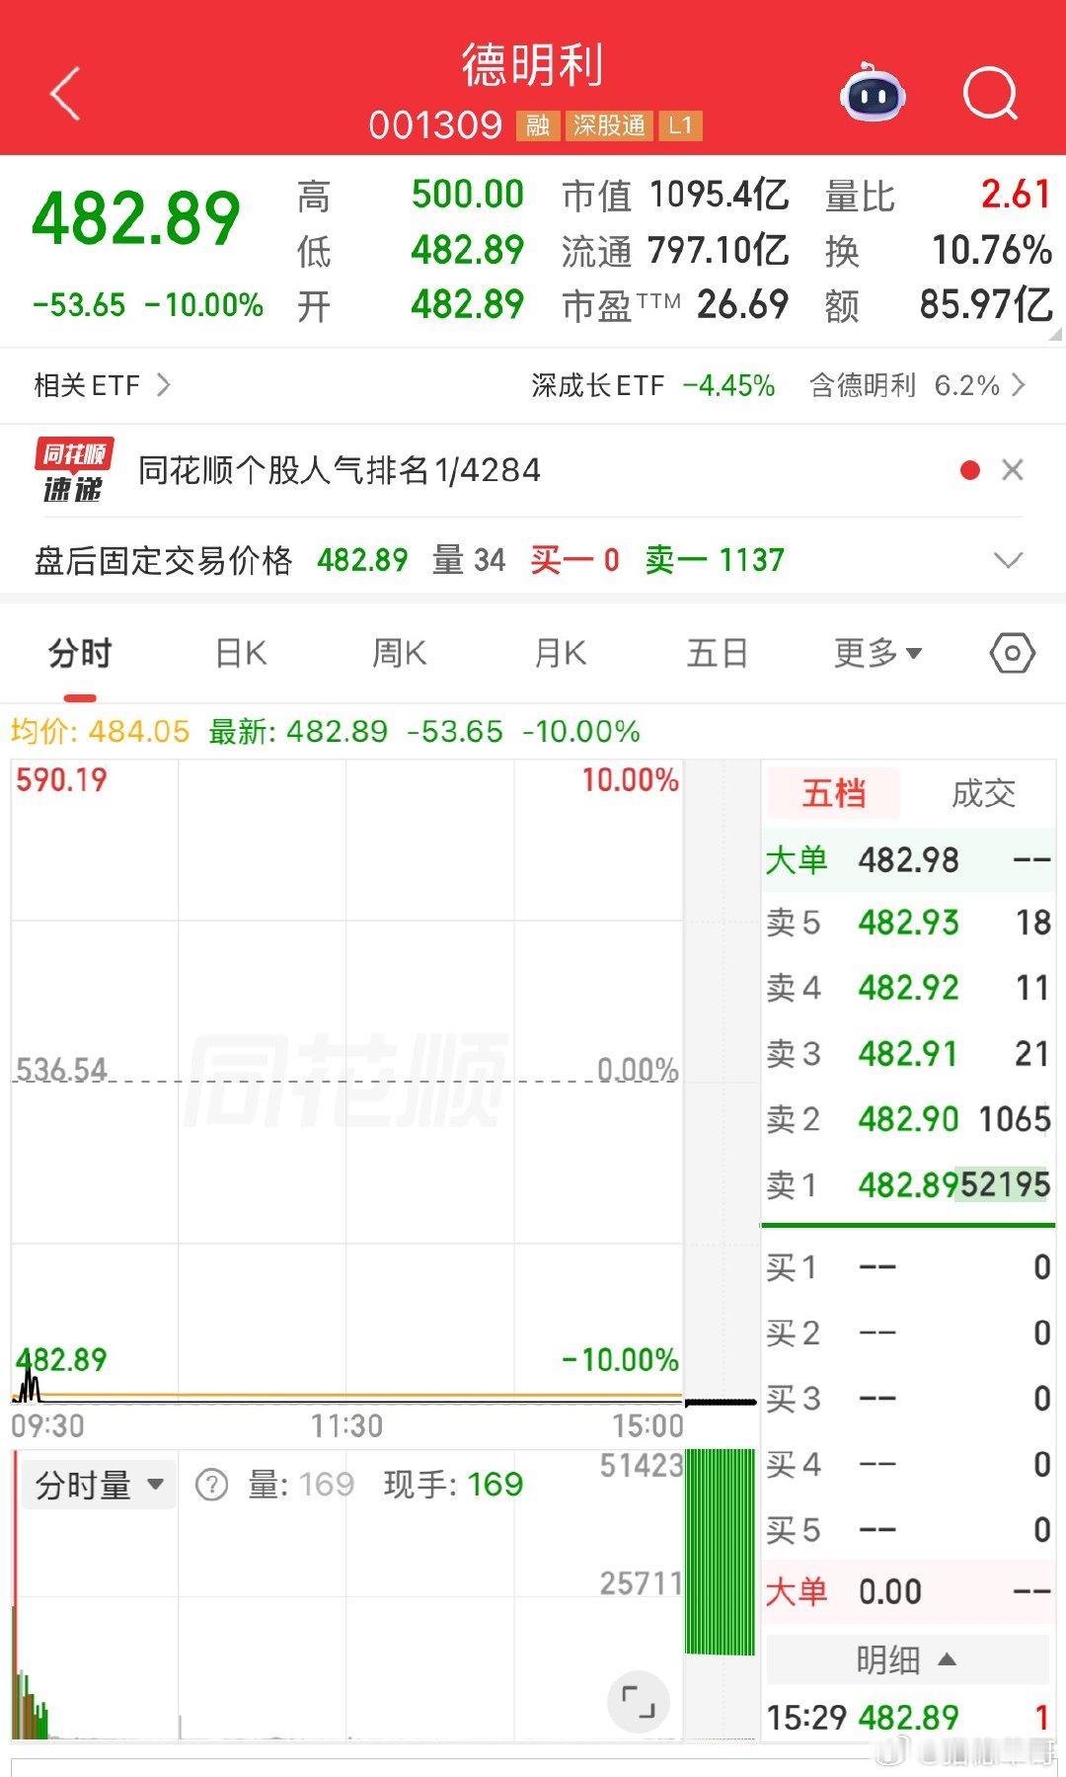Tap the 均价: 484.05 label

(100, 732)
